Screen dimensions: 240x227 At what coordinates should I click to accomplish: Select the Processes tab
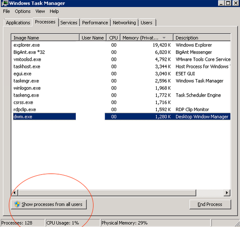point(45,22)
